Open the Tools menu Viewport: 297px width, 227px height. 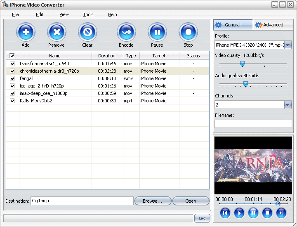pos(88,14)
